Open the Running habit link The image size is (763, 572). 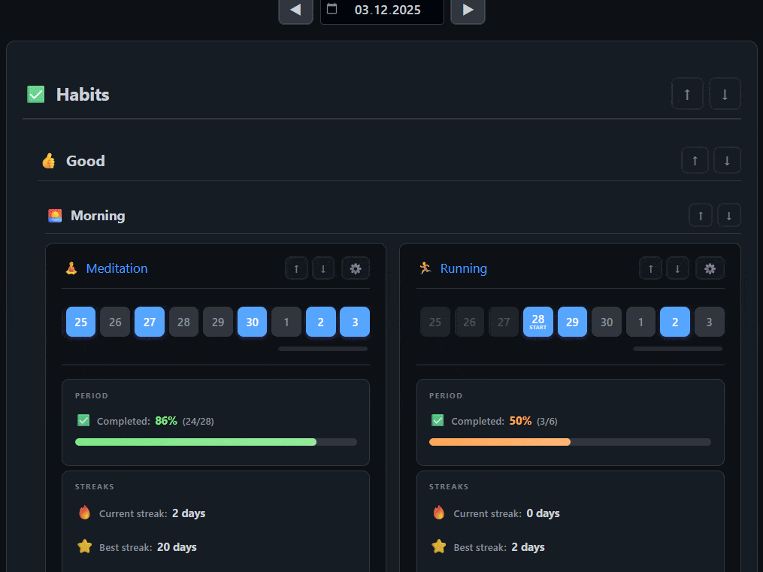click(x=464, y=268)
